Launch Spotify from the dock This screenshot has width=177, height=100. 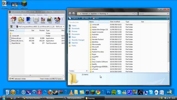pos(114,92)
